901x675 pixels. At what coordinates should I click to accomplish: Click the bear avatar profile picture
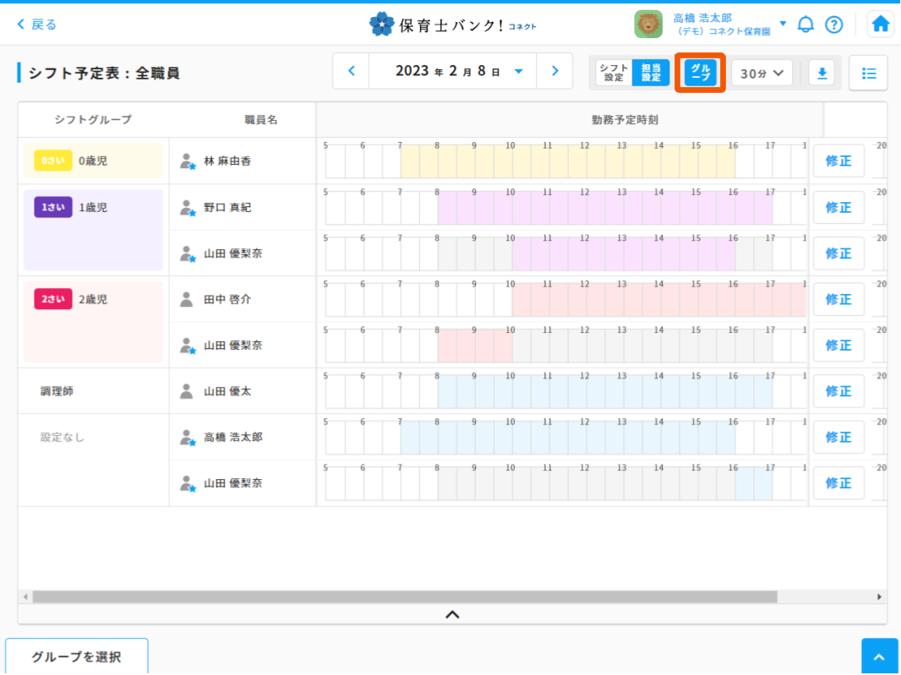coord(648,24)
